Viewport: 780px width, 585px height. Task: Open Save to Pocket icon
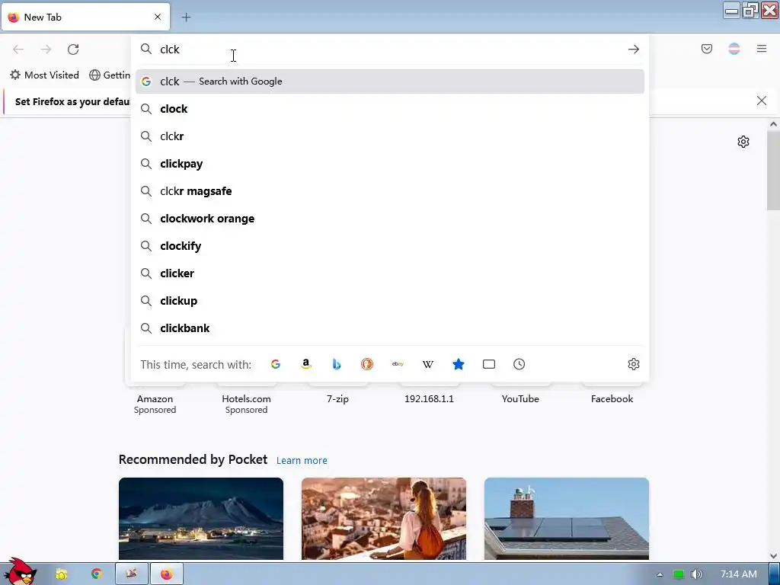point(707,49)
